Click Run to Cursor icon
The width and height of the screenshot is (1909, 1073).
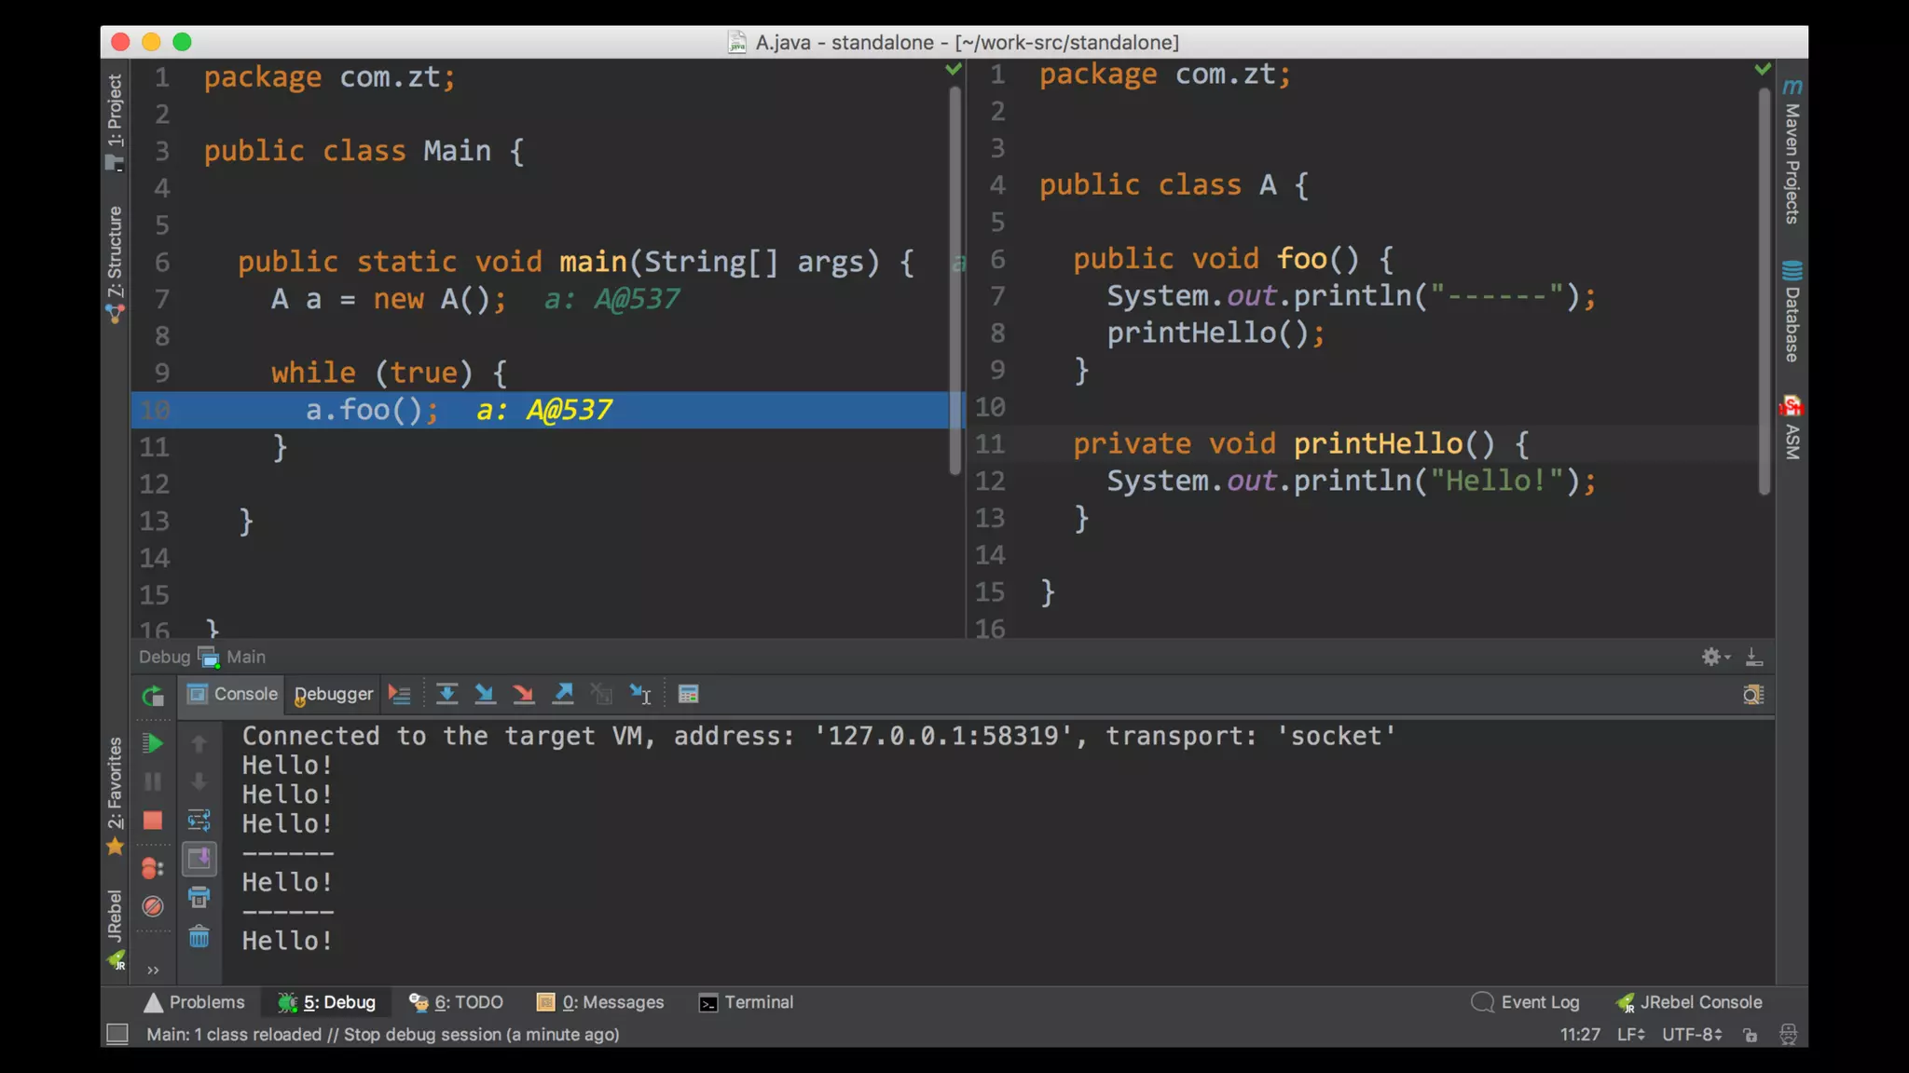(640, 694)
